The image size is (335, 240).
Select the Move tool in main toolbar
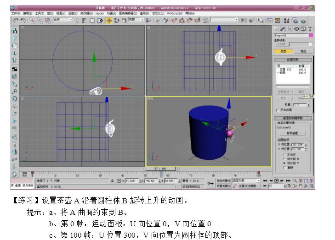(x=109, y=20)
